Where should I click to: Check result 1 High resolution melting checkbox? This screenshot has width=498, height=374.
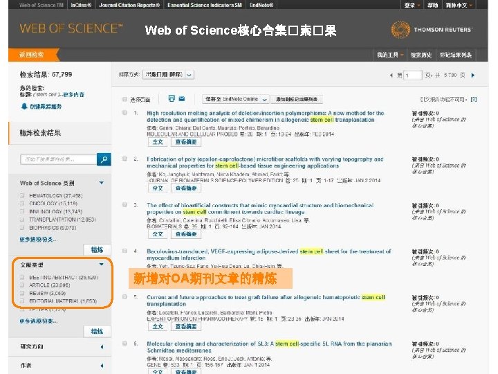[x=124, y=113]
